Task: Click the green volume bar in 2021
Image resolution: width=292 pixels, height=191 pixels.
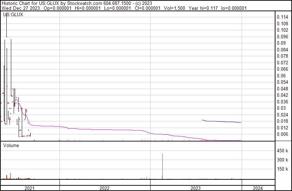Action: (x=11, y=176)
